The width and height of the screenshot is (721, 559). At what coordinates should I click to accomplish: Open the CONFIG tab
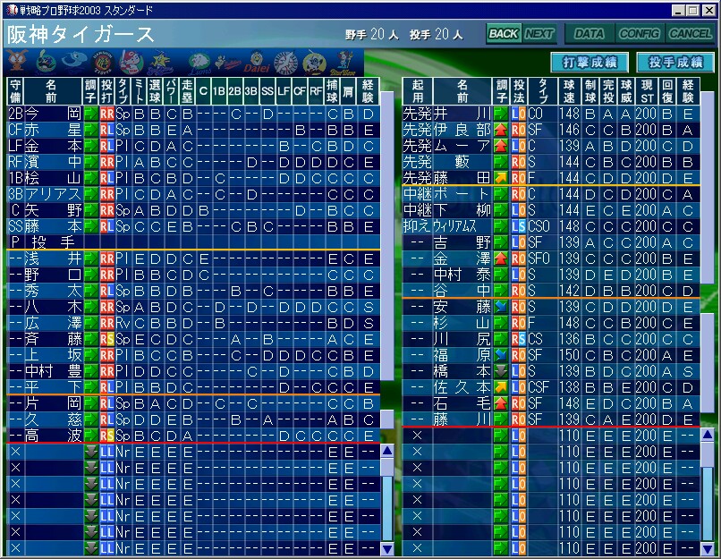(639, 34)
